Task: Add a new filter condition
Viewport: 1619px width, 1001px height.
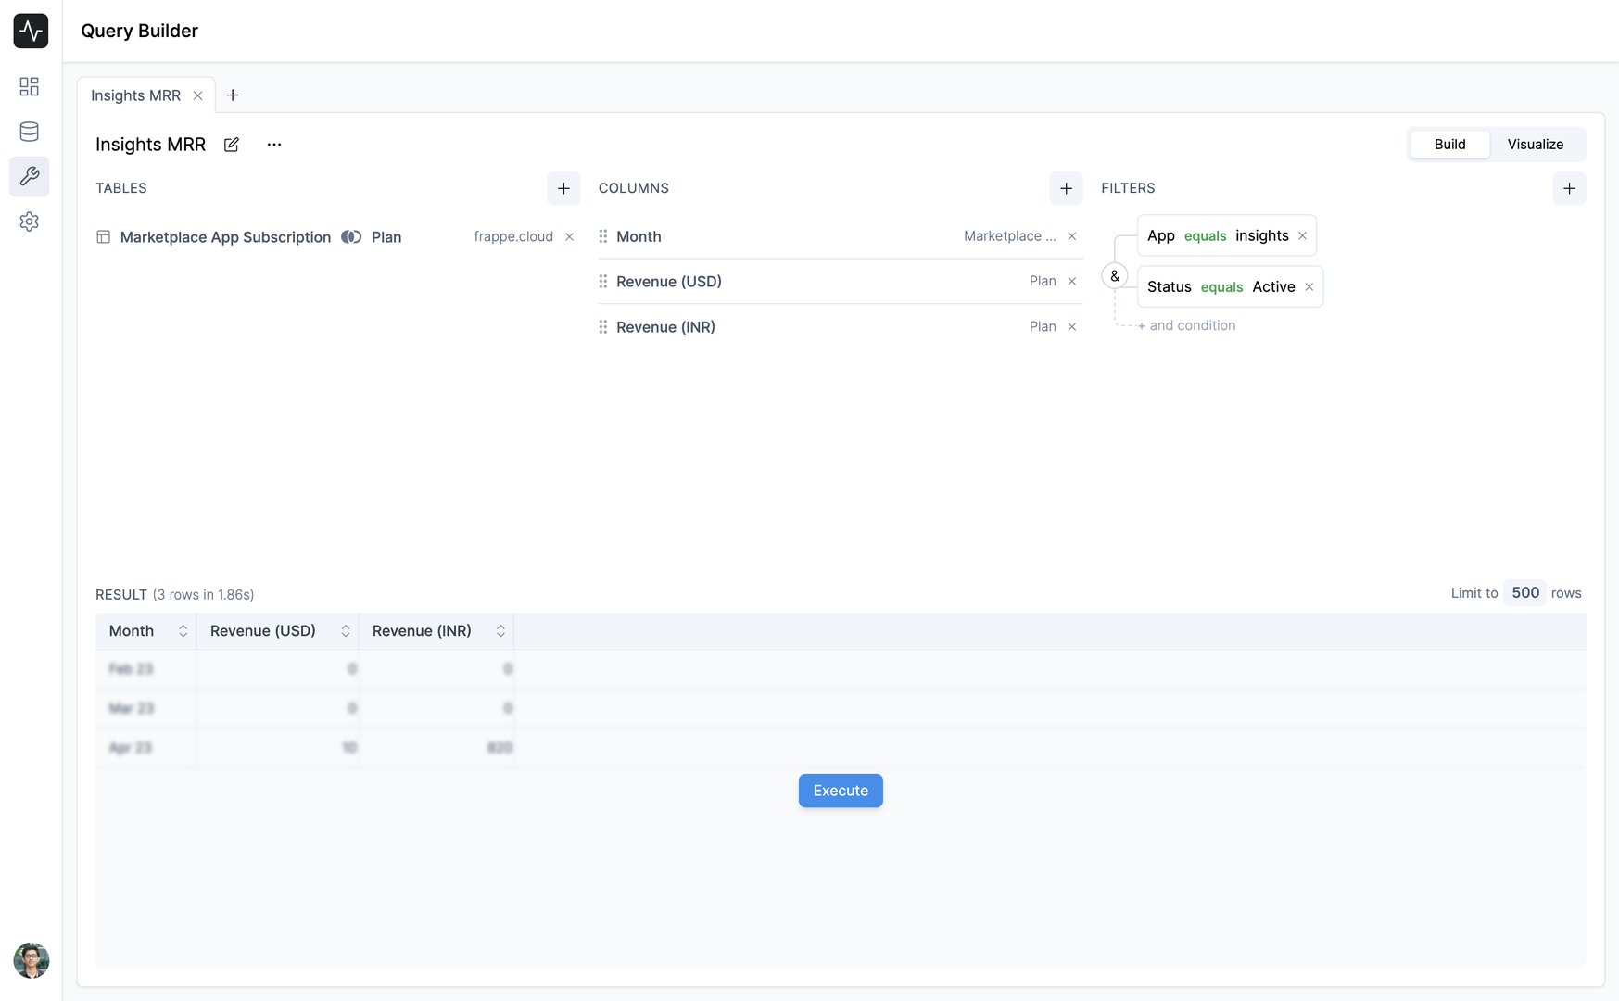Action: pos(1569,188)
